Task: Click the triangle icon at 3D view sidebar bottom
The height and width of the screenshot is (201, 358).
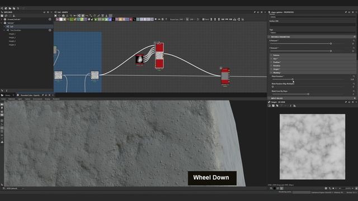Action: (2, 142)
